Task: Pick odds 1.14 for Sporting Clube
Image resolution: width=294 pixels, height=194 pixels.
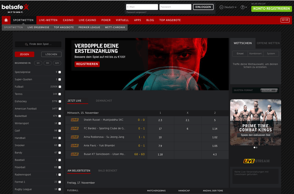Action: coord(215,129)
